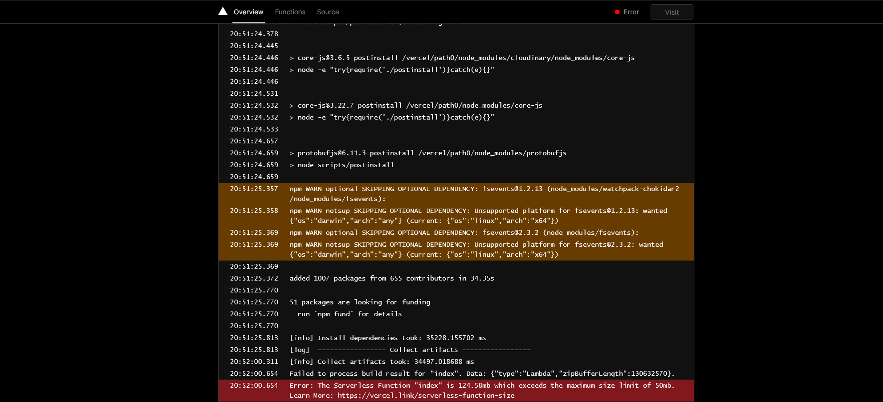
Task: Click the 20:51:25.357 timestamp
Action: tap(254, 189)
